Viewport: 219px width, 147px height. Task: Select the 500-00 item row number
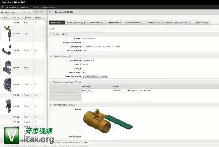coord(16,106)
